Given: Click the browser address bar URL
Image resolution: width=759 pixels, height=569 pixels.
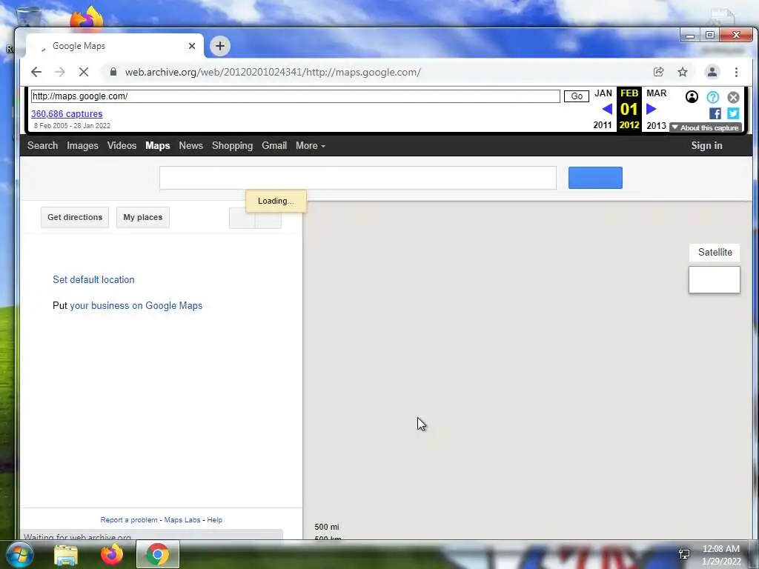Looking at the screenshot, I should [273, 72].
